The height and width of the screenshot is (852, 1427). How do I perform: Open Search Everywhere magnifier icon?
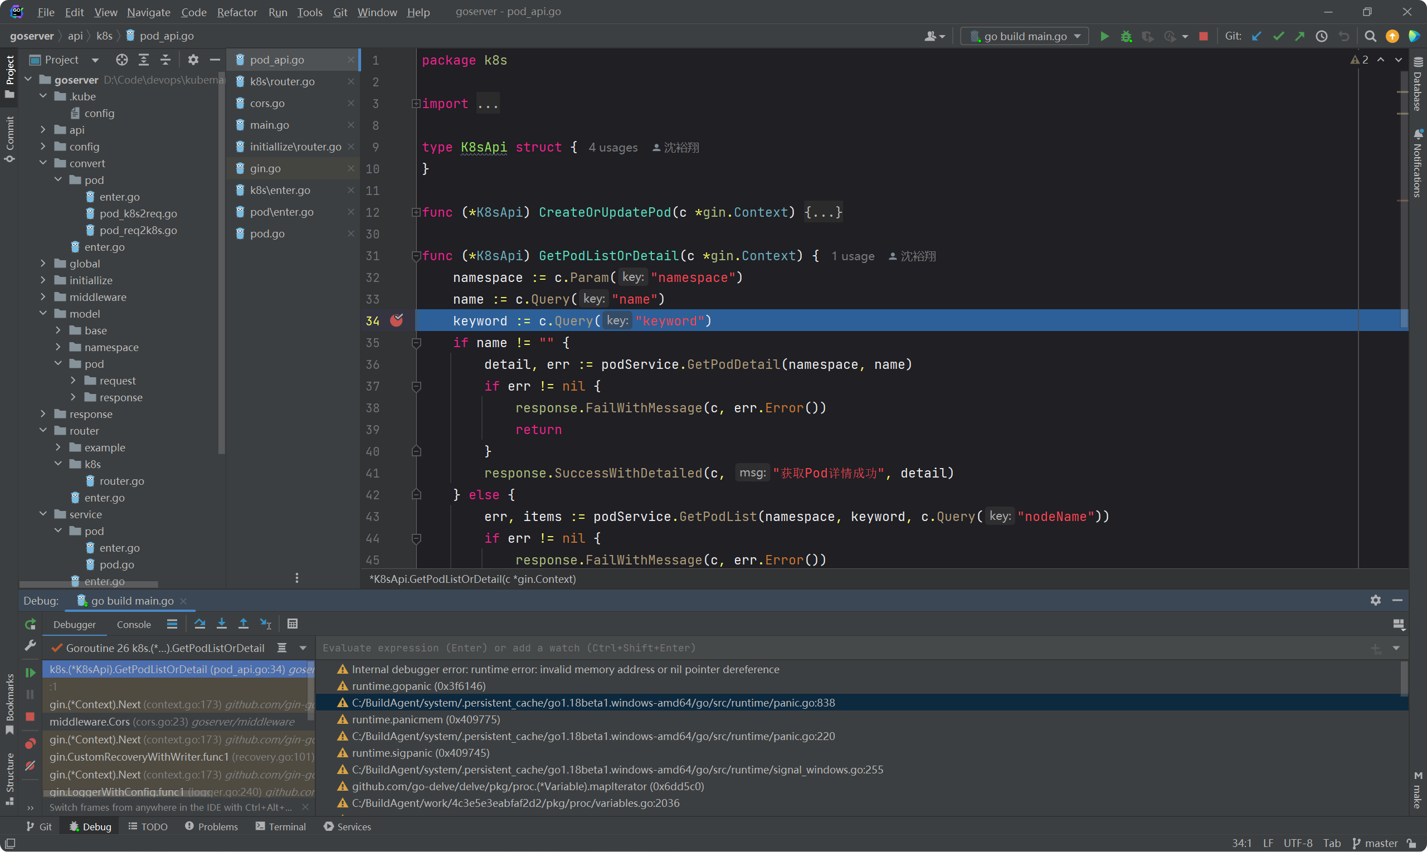click(x=1370, y=36)
